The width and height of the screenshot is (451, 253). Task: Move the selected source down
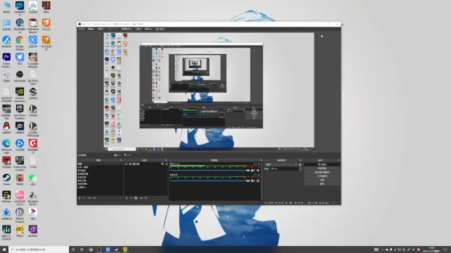pyautogui.click(x=146, y=198)
